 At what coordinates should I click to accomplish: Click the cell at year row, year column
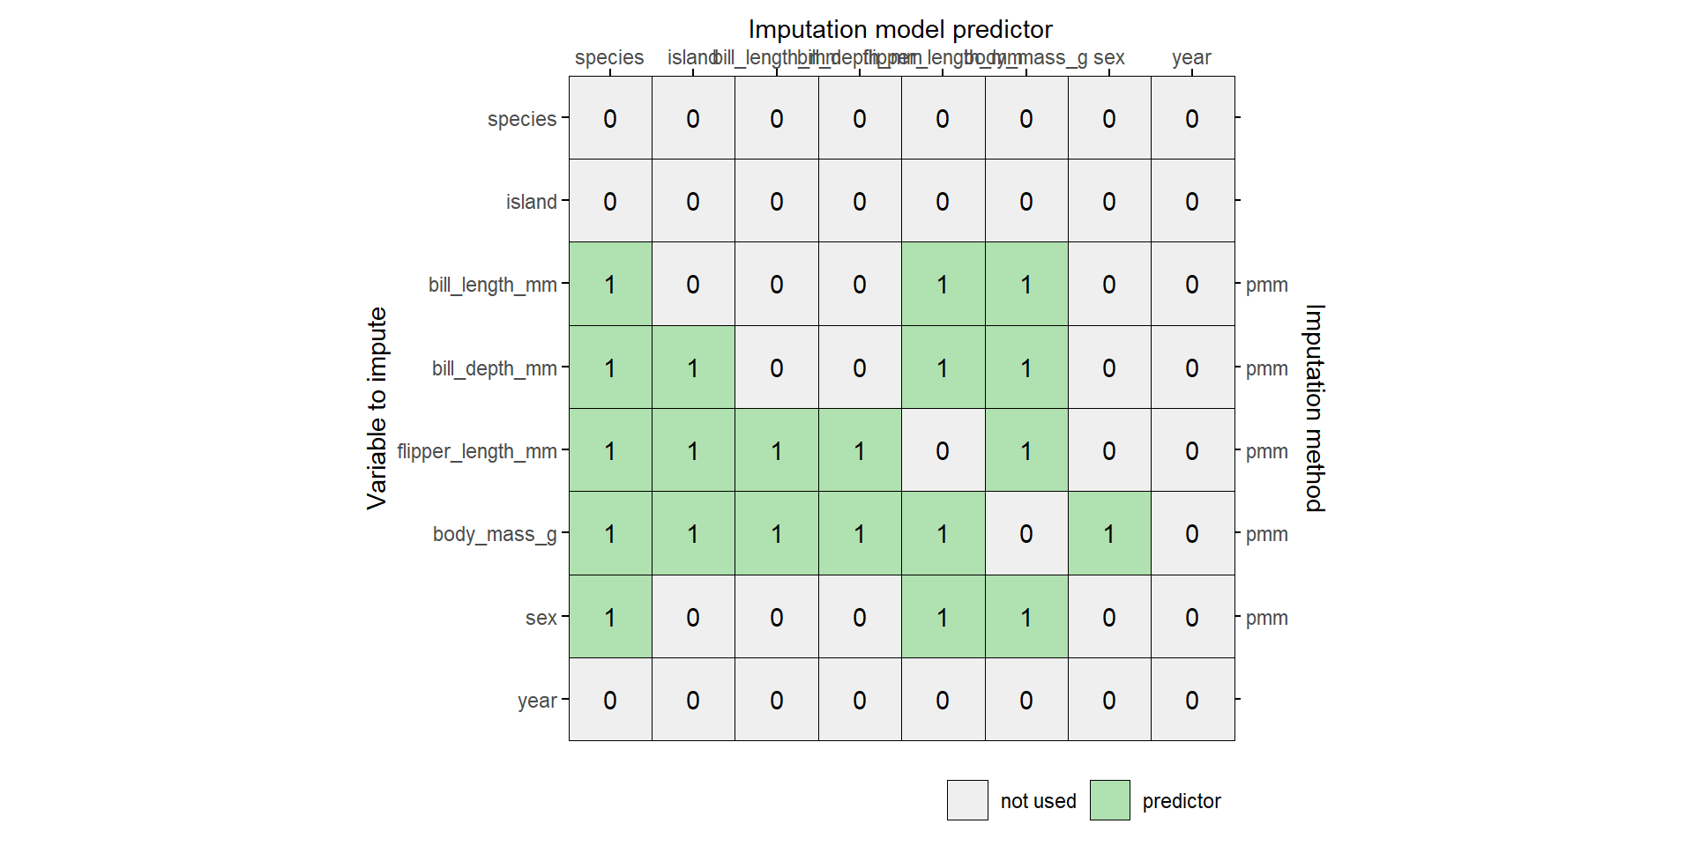[x=1192, y=700]
